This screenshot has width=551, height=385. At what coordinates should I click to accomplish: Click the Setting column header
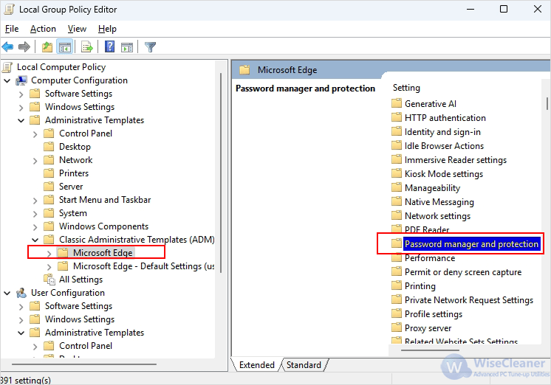pyautogui.click(x=406, y=88)
